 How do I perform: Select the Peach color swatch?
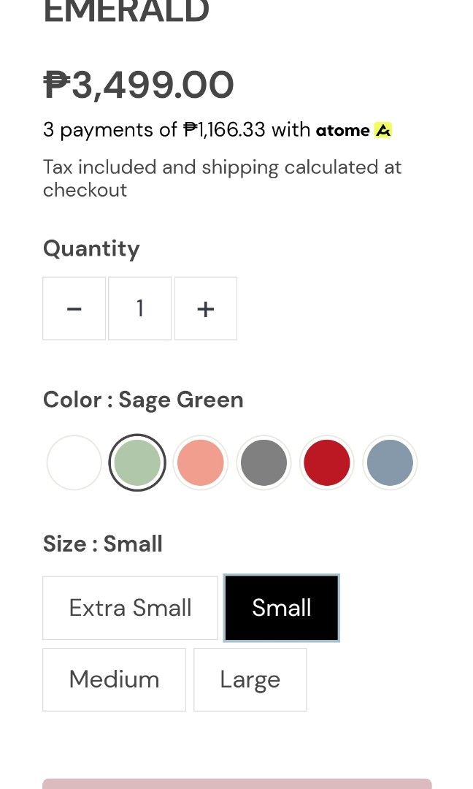200,462
